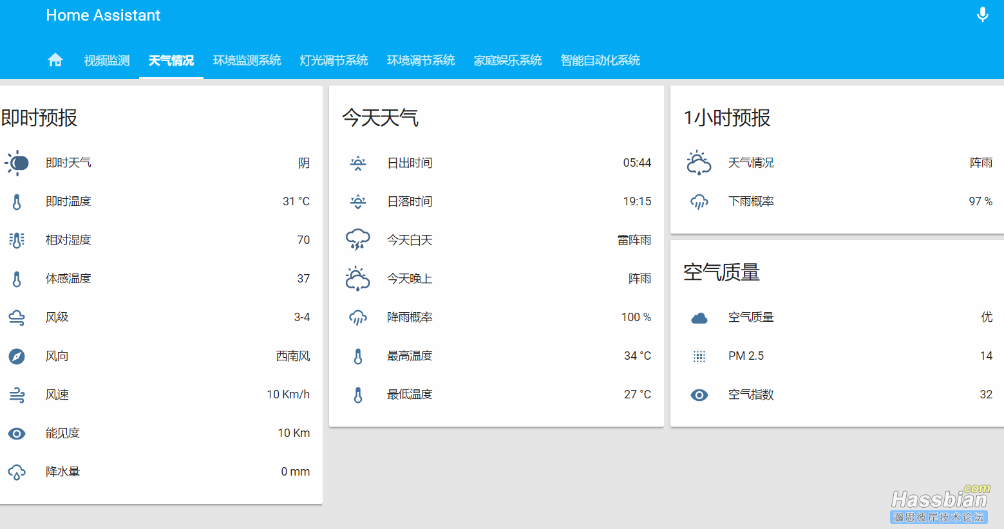
Task: Click the 即时预报 card title
Action: 39,118
